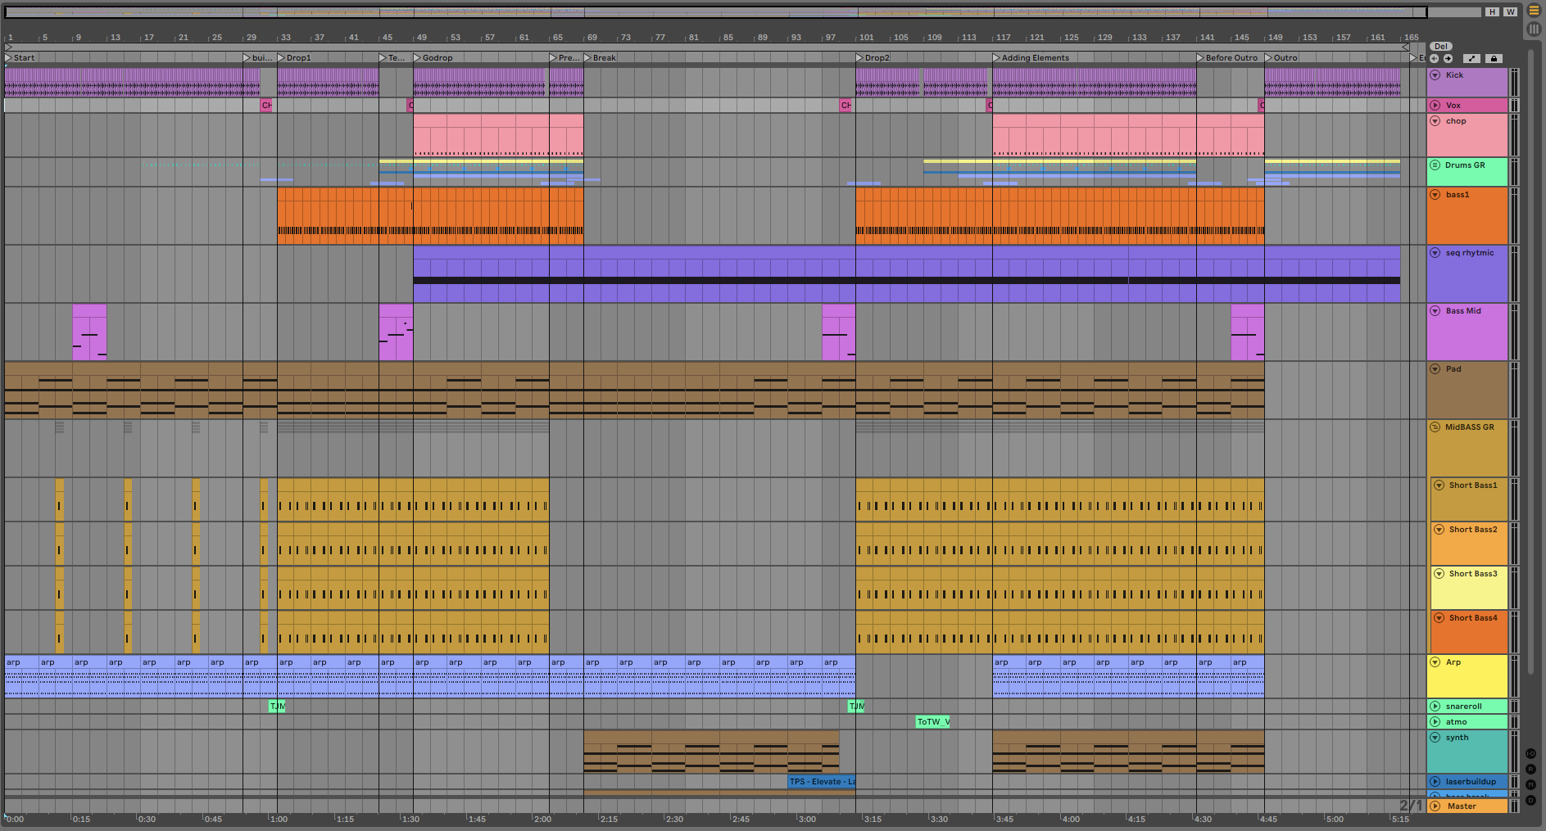Image resolution: width=1546 pixels, height=831 pixels.
Task: Click the H optimize height button
Action: pos(1492,11)
